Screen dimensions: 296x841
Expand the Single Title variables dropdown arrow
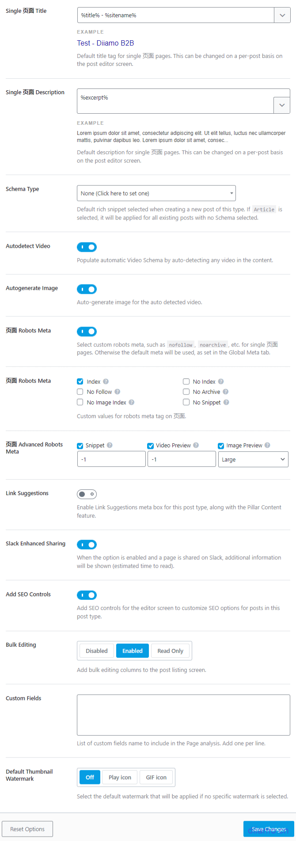click(282, 15)
